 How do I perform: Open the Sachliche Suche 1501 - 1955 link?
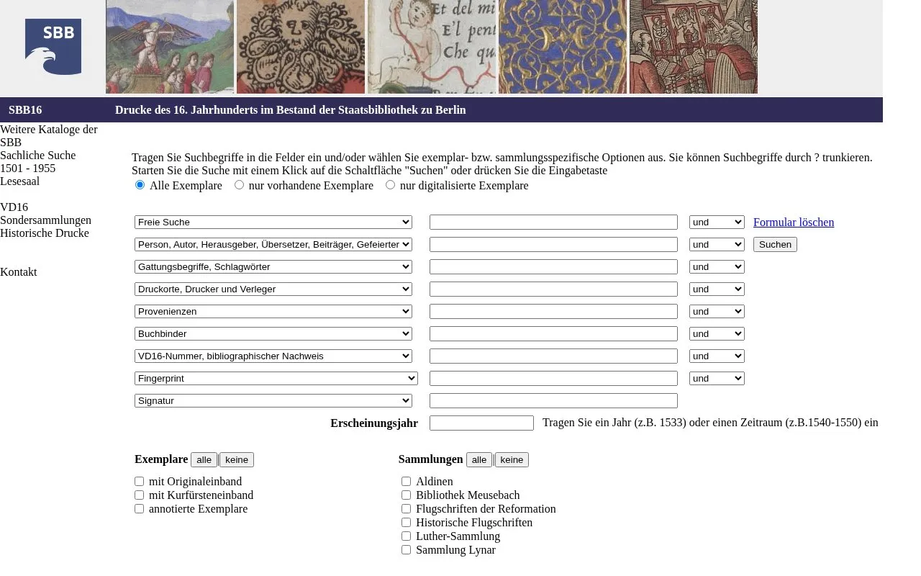[38, 162]
